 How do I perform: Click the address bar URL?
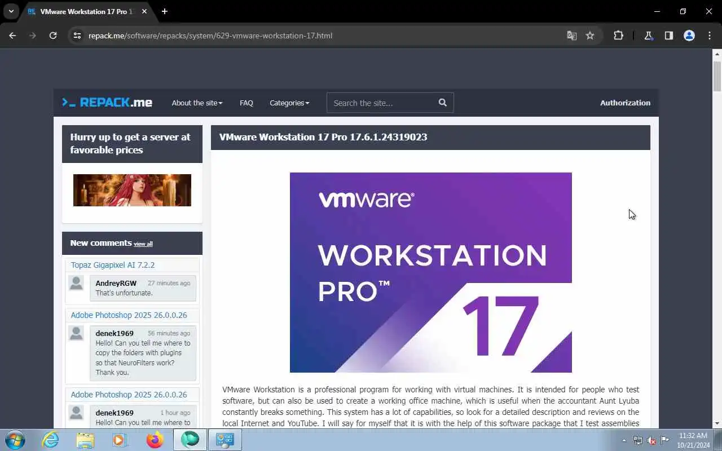[210, 36]
